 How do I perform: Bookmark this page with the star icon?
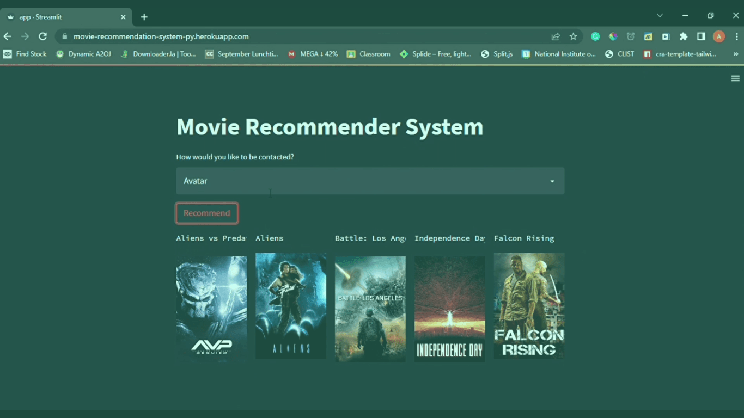573,36
